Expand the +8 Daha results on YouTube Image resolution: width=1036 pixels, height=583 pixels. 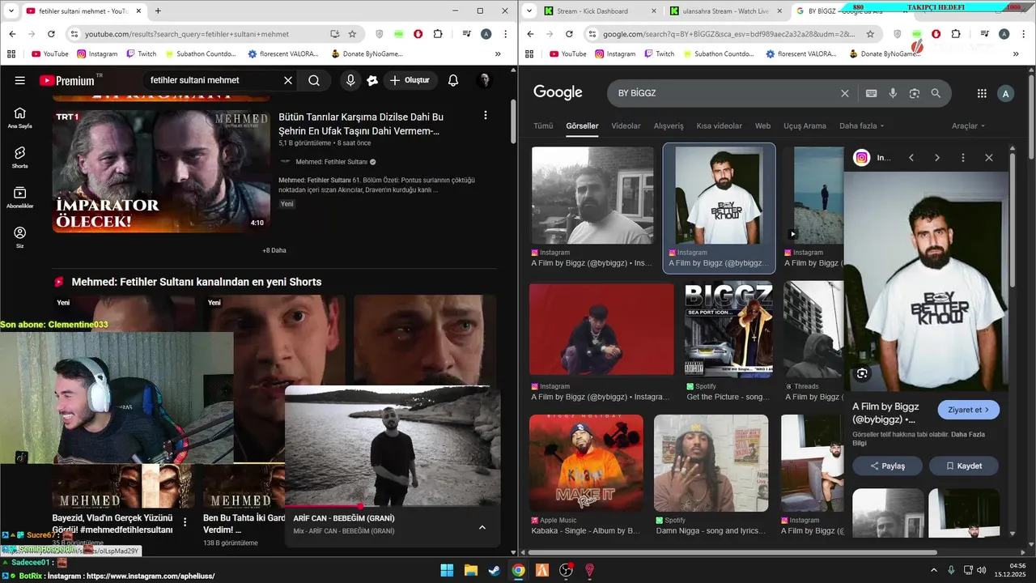click(274, 250)
